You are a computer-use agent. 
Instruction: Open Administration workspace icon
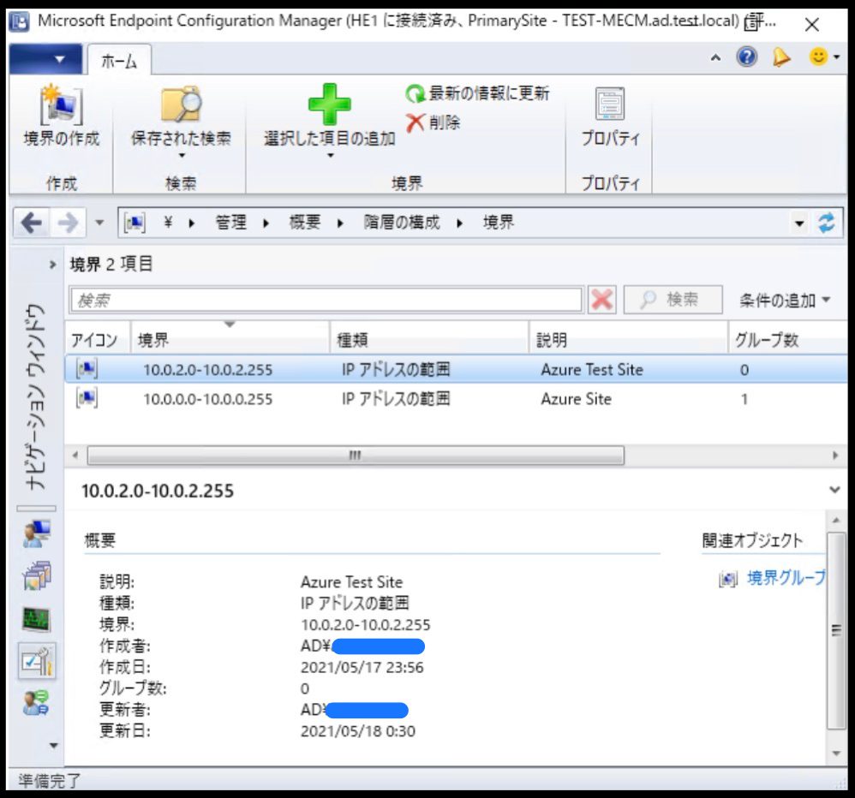point(37,661)
